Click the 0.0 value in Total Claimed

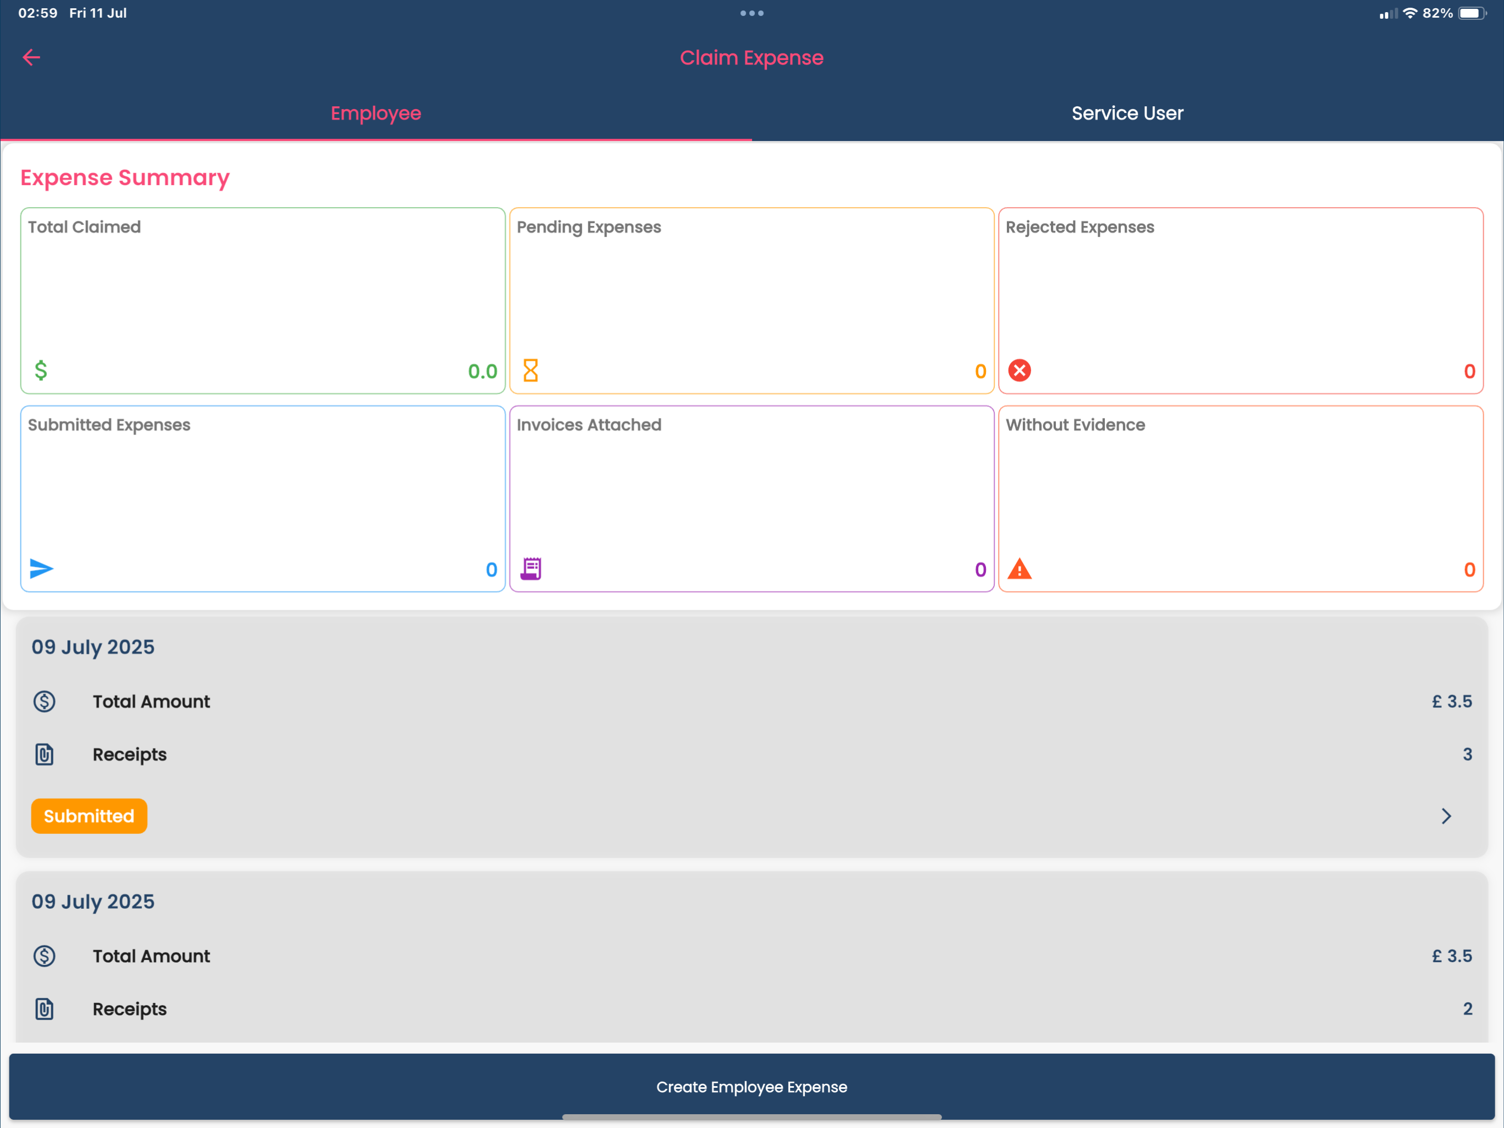click(483, 371)
